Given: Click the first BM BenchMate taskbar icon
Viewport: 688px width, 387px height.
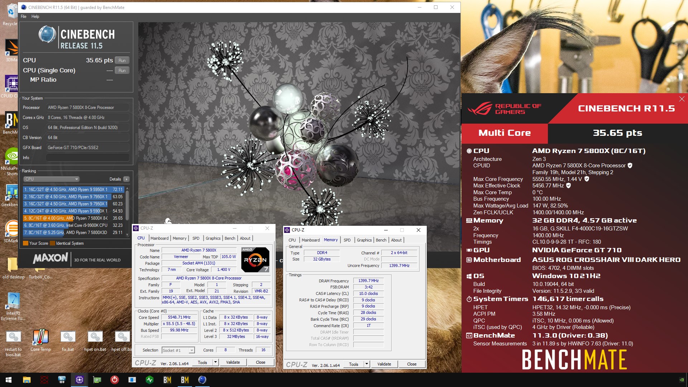Looking at the screenshot, I should pos(167,380).
